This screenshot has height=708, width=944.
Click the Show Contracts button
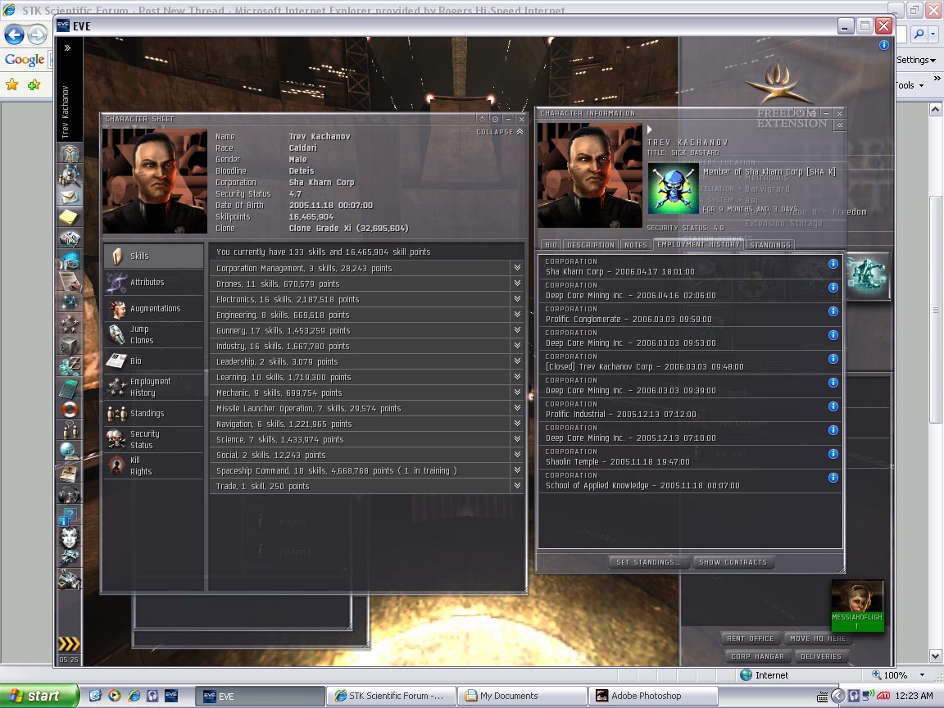[733, 562]
